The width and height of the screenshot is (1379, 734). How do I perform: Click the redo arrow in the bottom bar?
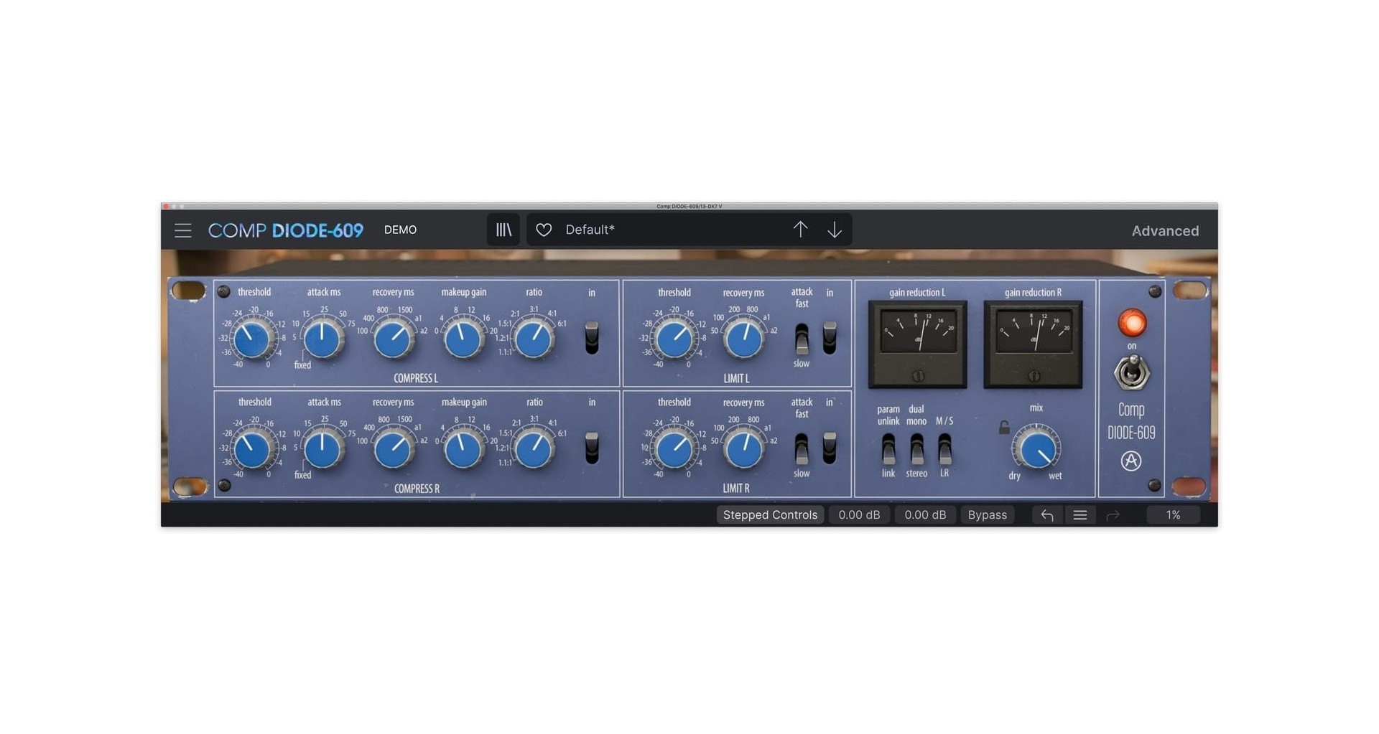click(1113, 515)
